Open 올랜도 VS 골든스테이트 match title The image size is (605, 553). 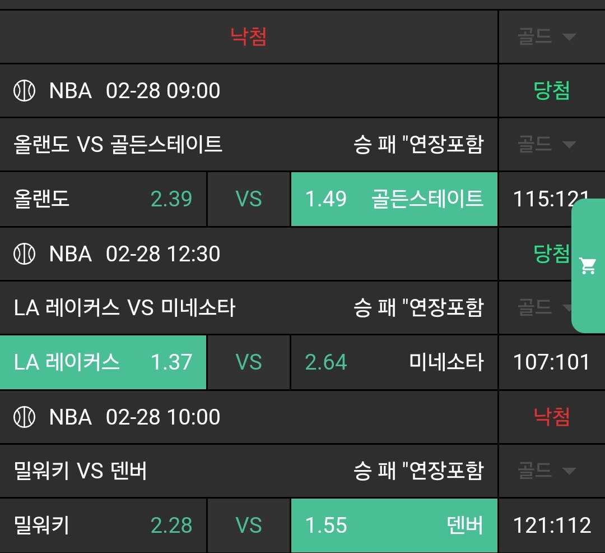[x=118, y=145]
